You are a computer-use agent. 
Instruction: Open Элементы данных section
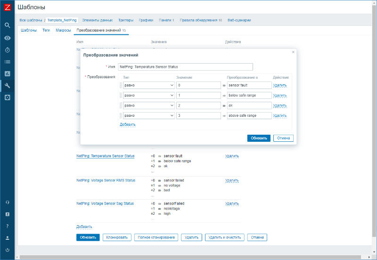click(98, 20)
